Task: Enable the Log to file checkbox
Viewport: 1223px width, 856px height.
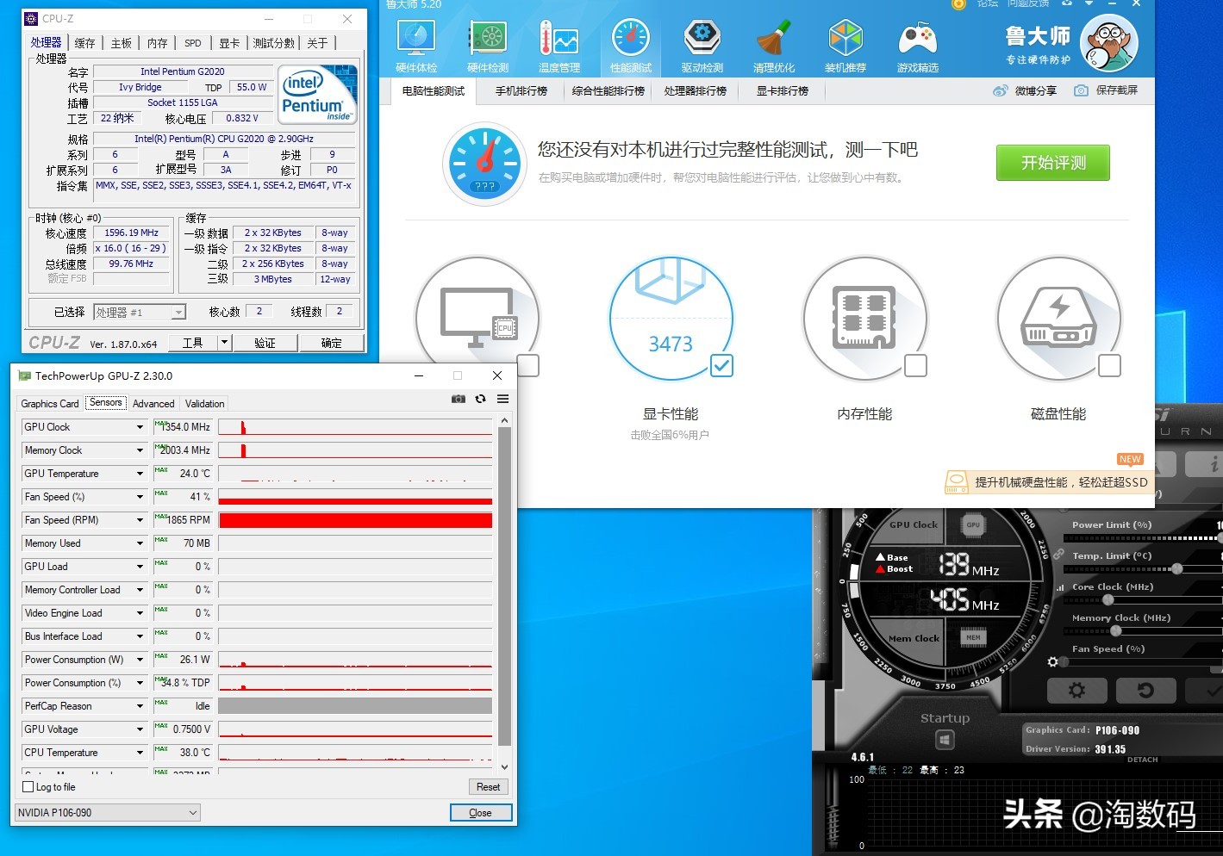Action: [x=29, y=786]
